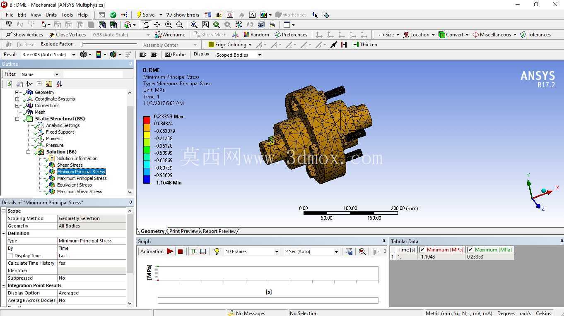Collapse the Static Structural (B5) node

coord(17,119)
